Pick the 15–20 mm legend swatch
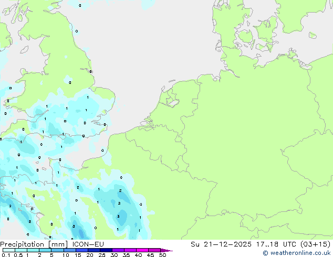333x257 pixels. [81, 250]
